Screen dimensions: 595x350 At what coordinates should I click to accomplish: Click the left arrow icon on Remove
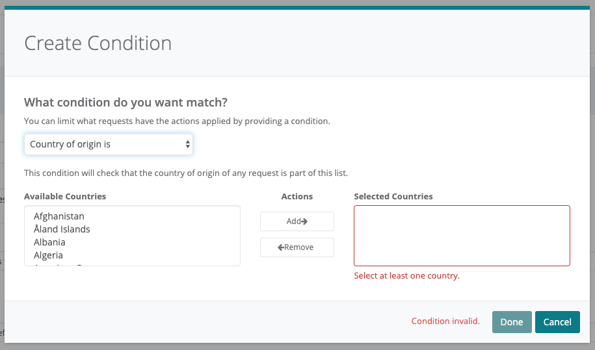pyautogui.click(x=281, y=247)
